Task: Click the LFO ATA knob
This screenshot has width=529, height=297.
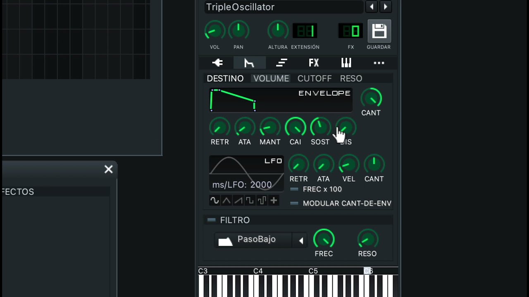Action: click(324, 164)
